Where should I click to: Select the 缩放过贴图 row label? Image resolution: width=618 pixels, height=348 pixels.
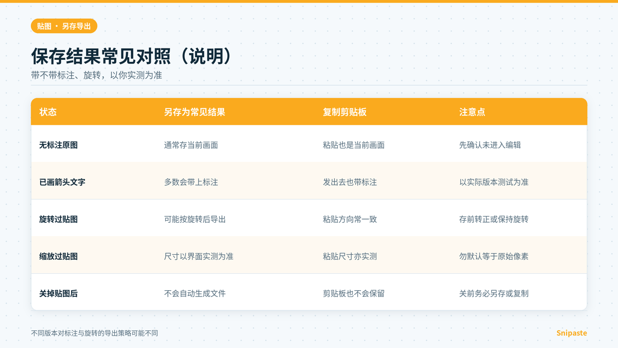pyautogui.click(x=58, y=256)
